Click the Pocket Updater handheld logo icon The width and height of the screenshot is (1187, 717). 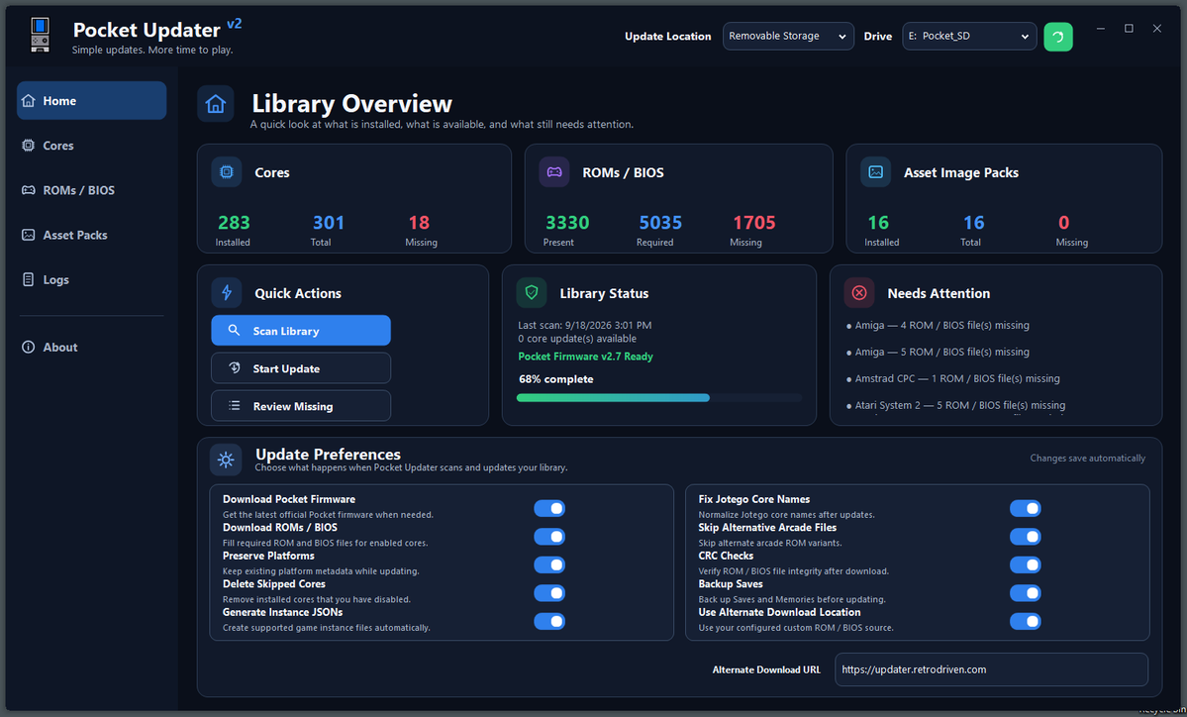pos(41,35)
